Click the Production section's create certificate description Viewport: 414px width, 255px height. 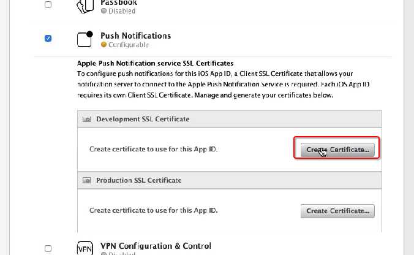[153, 210]
